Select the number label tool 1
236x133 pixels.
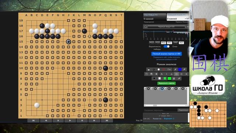pyautogui.click(x=166, y=74)
